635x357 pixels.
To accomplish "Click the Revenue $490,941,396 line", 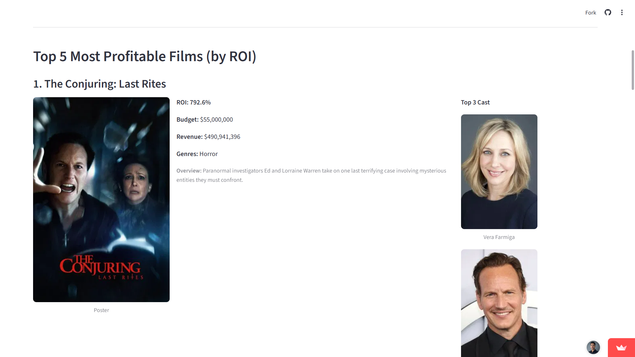I will point(208,137).
